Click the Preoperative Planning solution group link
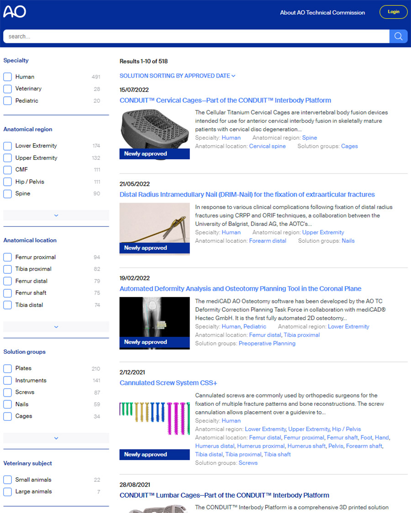Image resolution: width=411 pixels, height=513 pixels. (267, 343)
